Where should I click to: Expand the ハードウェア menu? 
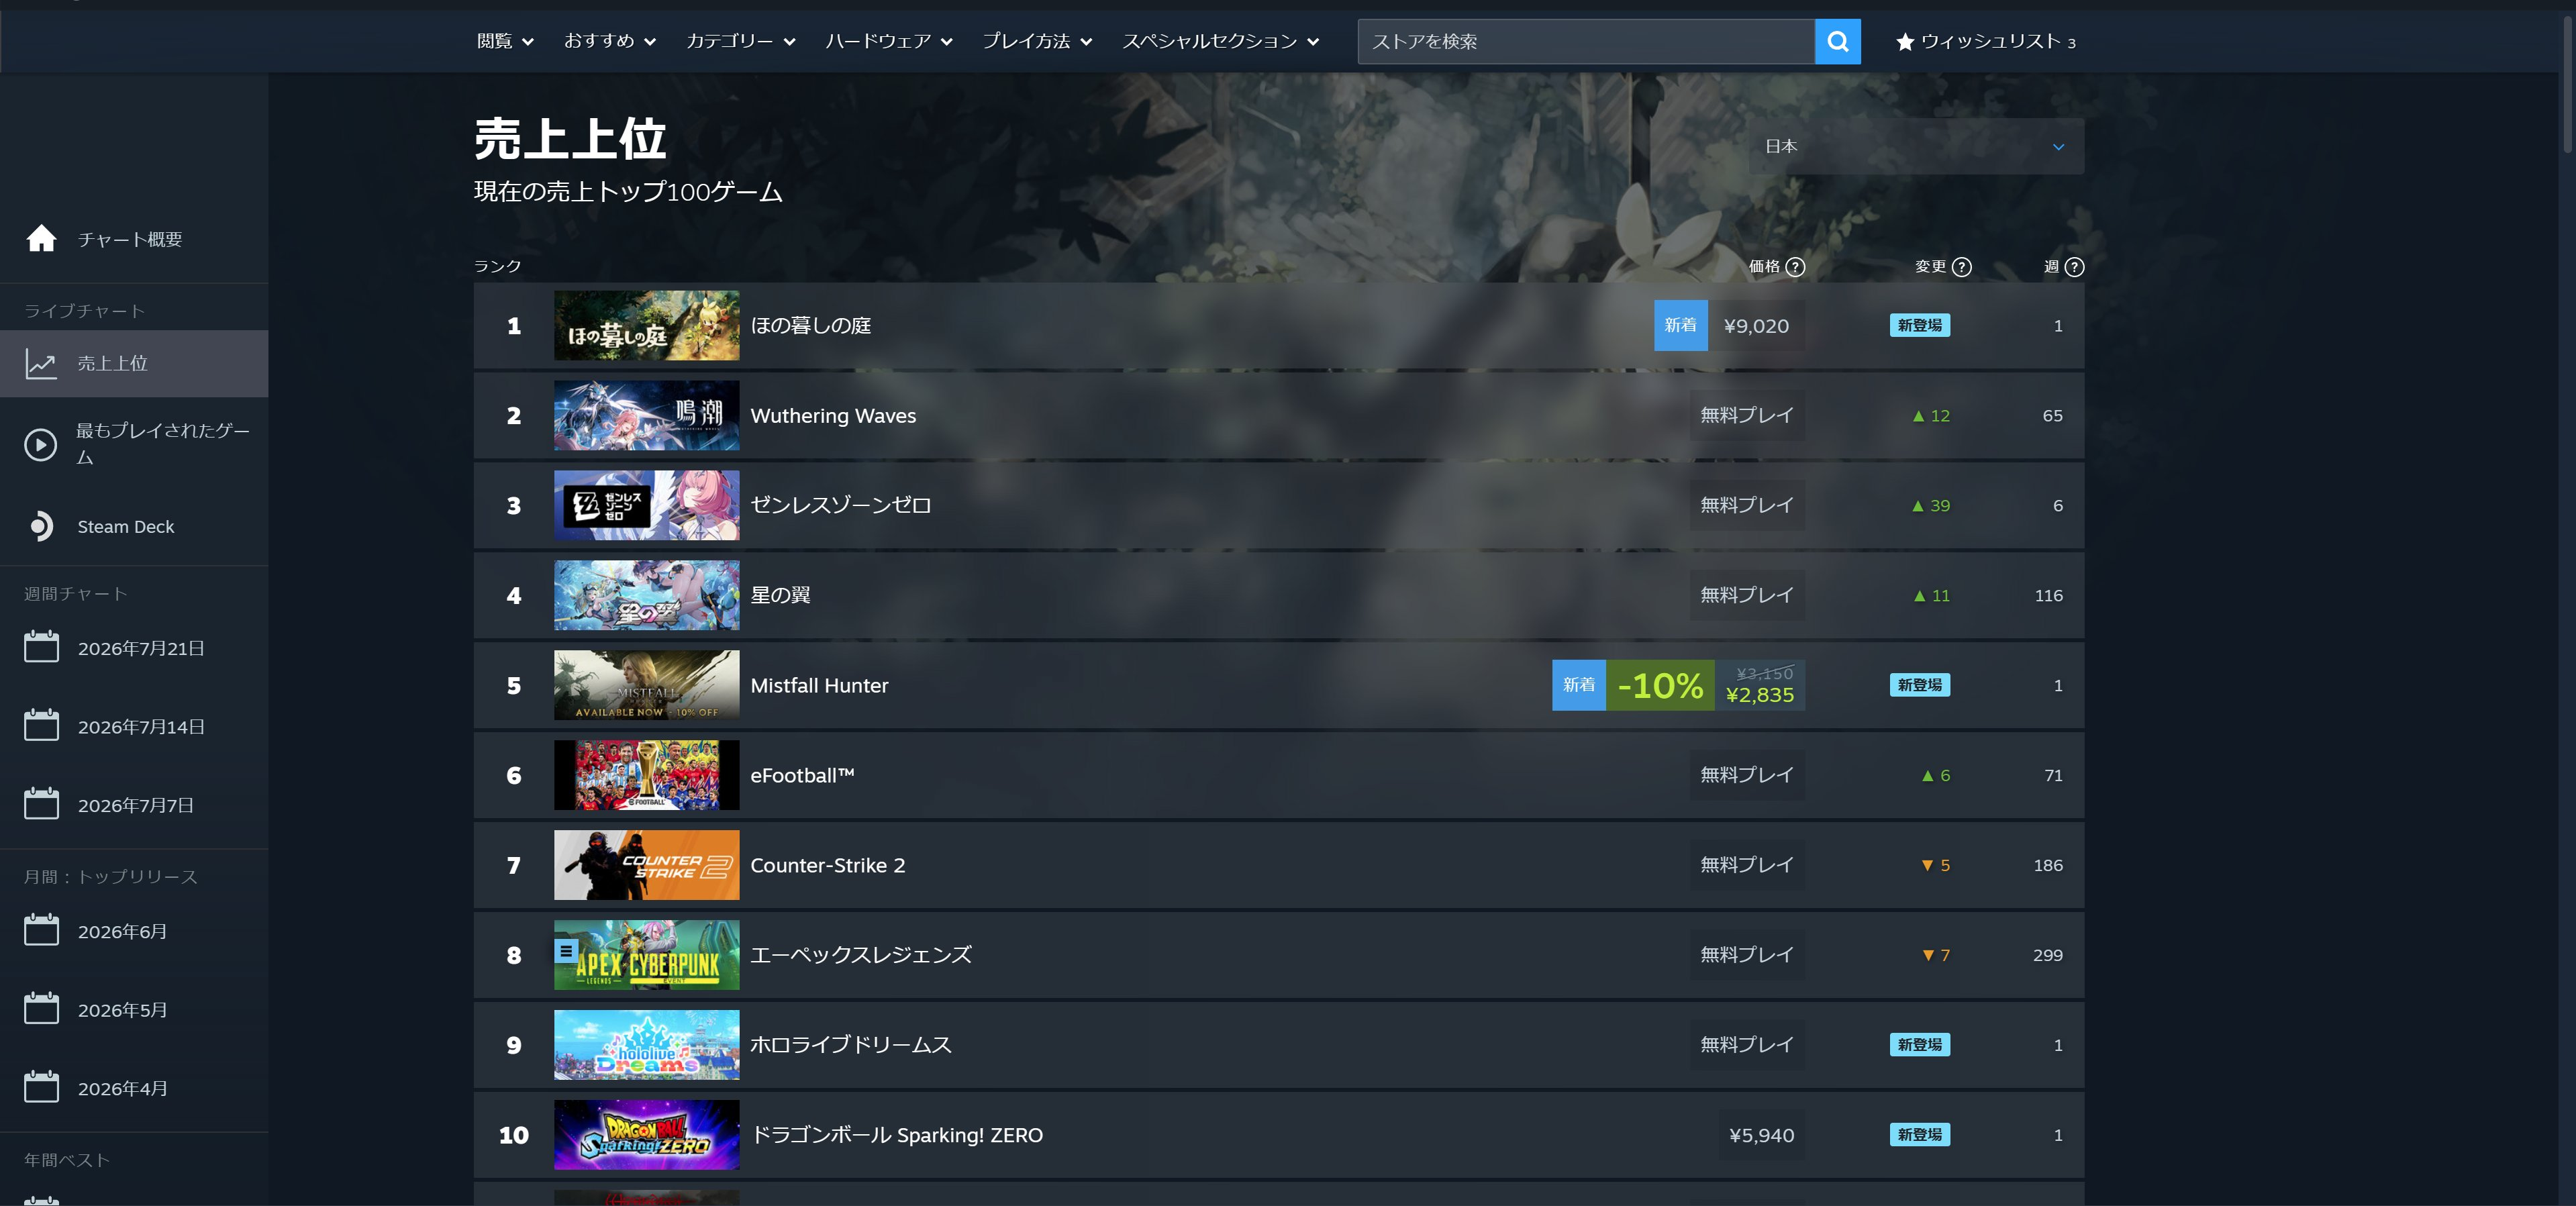coord(889,41)
